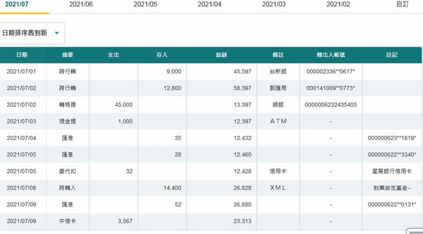The width and height of the screenshot is (423, 234).
Task: Select the 12,428 balance value
Action: [x=242, y=171]
